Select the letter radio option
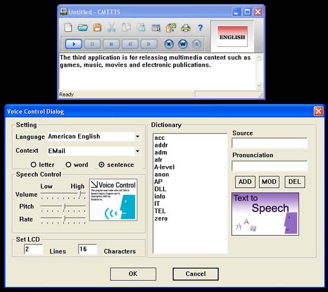Screen dimensions: 328x292 [x=33, y=165]
